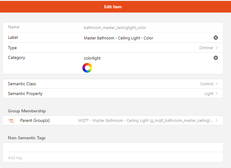
Task: Click the Parent Group(s) label
Action: (x=35, y=120)
